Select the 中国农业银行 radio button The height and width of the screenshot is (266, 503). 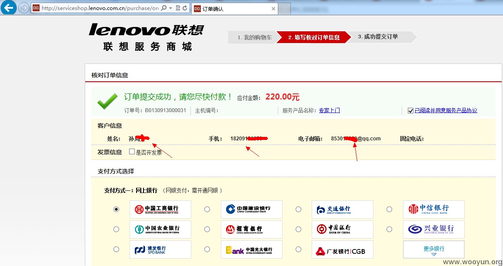click(x=116, y=229)
